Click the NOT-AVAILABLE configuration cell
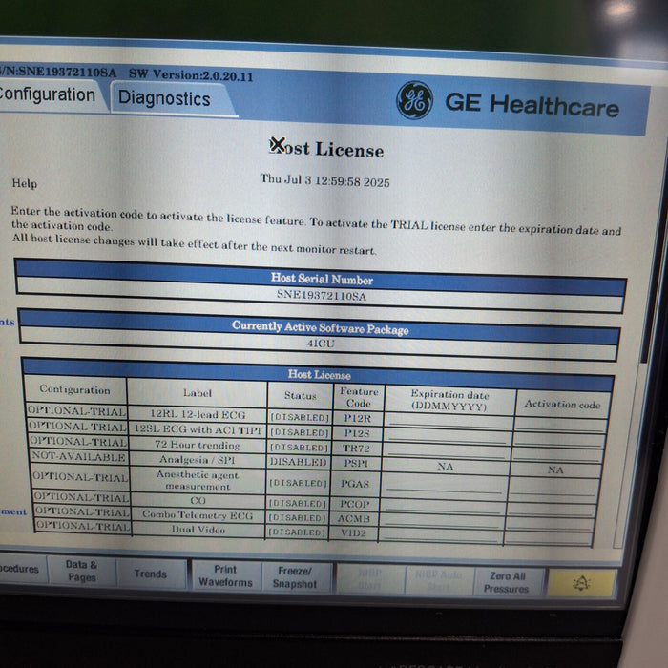 [x=78, y=456]
